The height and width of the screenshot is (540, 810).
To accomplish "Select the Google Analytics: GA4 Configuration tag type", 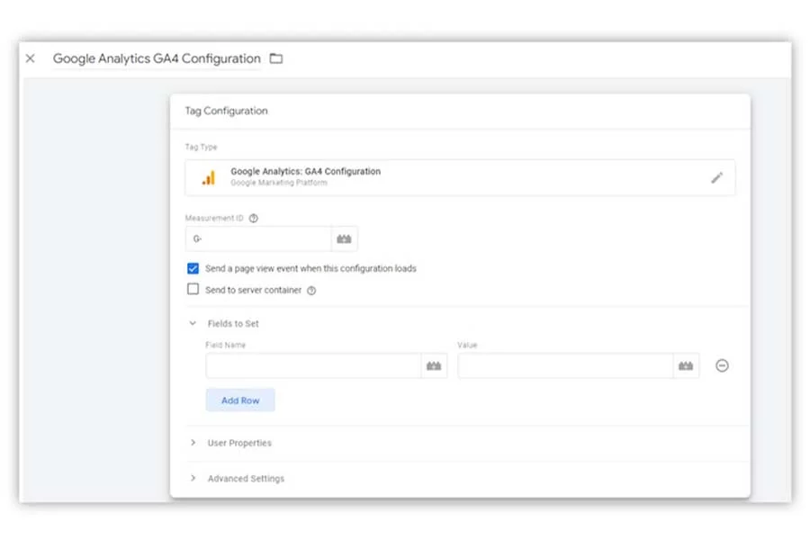I will (x=460, y=178).
